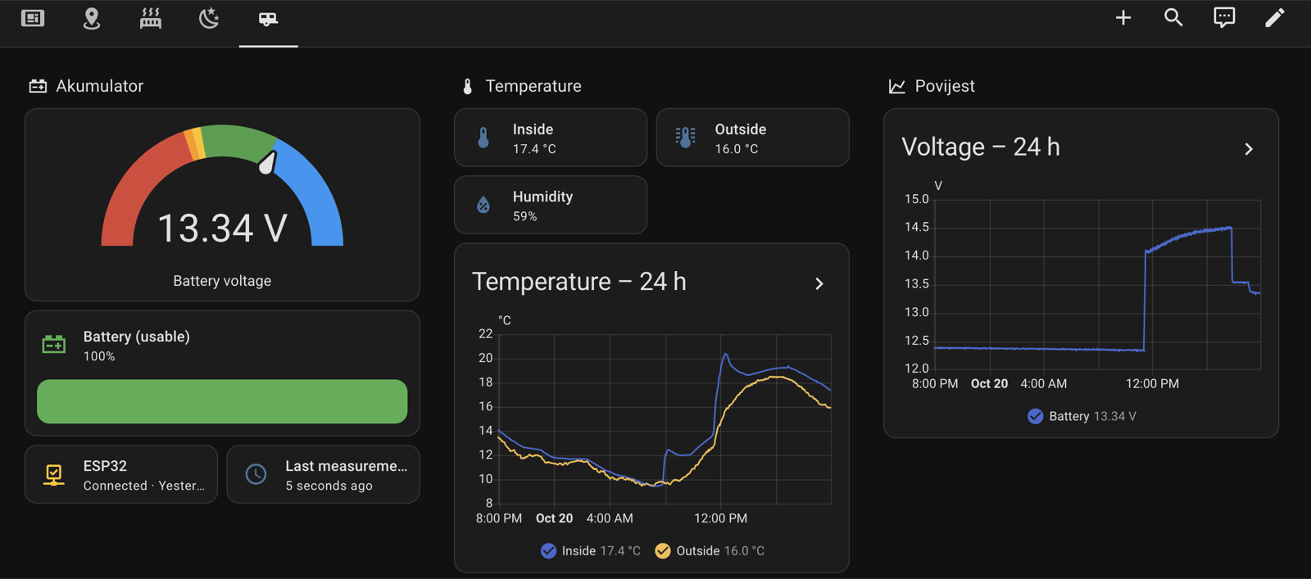Switch to the heating radiator view tab
This screenshot has height=579, width=1311.
(x=151, y=18)
